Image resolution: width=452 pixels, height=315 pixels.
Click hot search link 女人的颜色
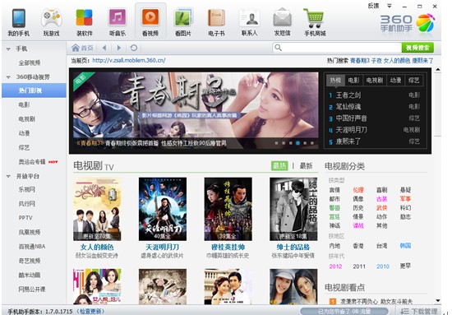tap(397, 61)
